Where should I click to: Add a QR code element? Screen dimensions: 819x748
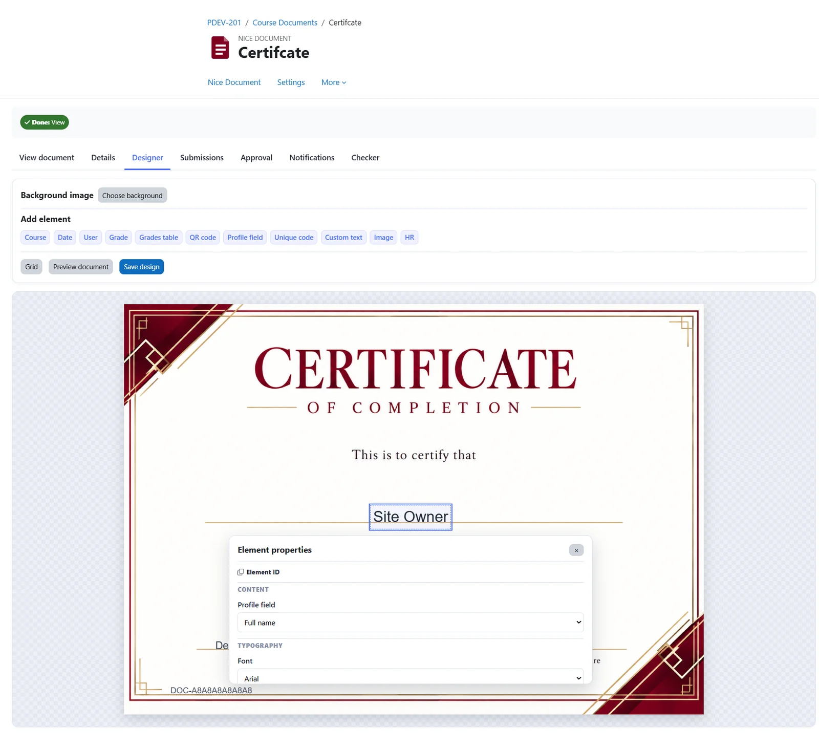(x=203, y=238)
